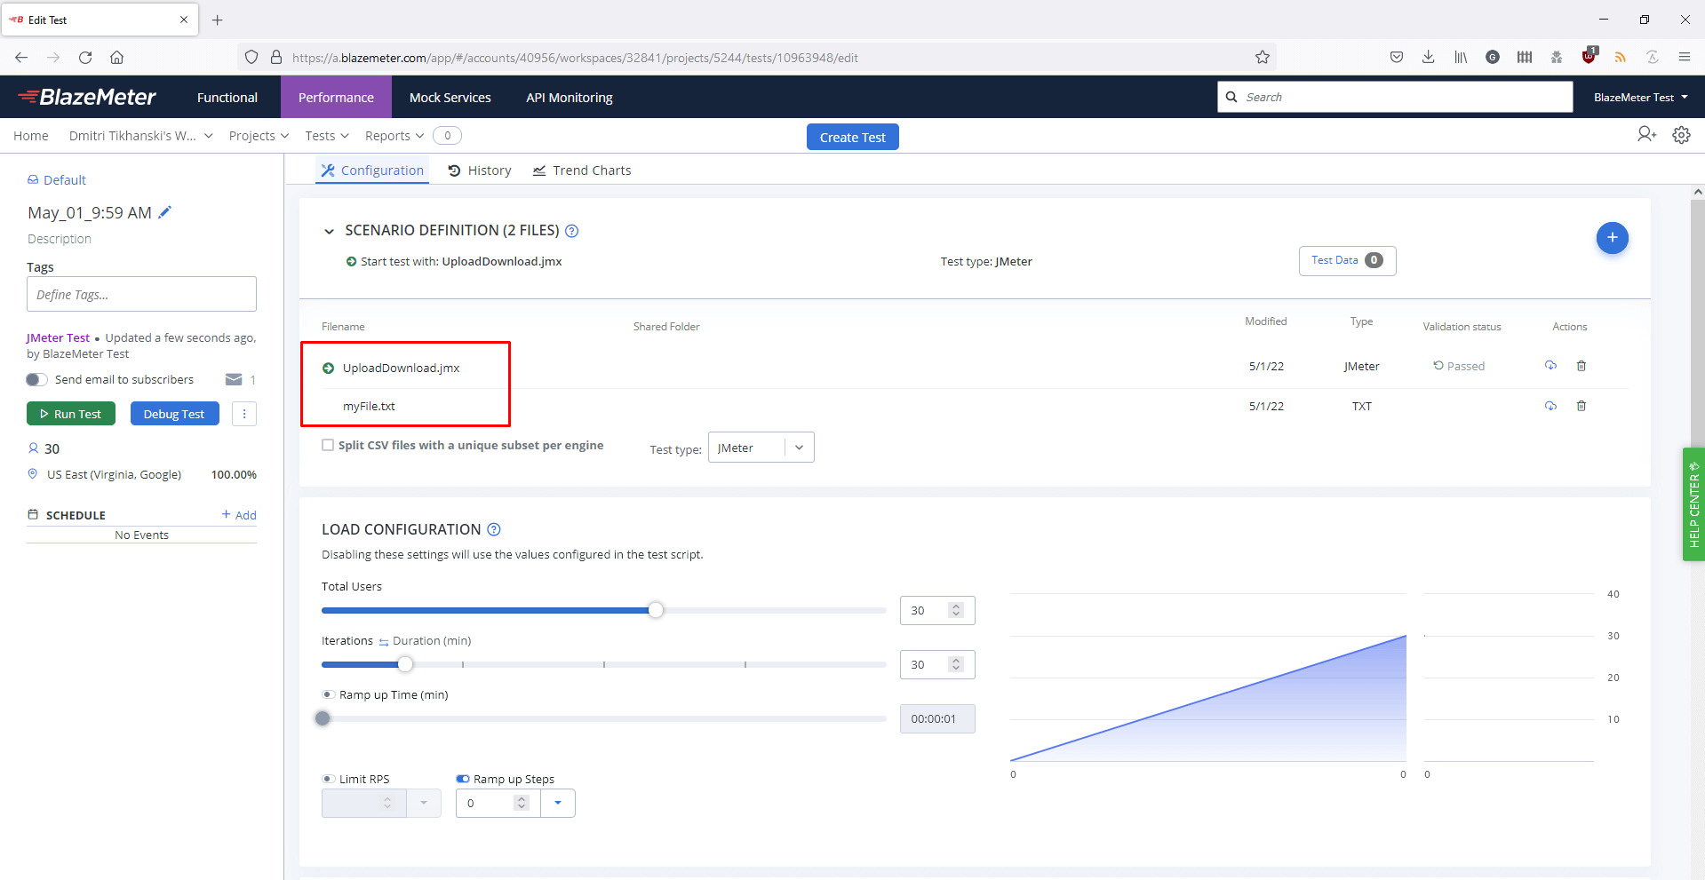
Task: Open Limit RPS dropdown arrow
Action: click(x=424, y=803)
